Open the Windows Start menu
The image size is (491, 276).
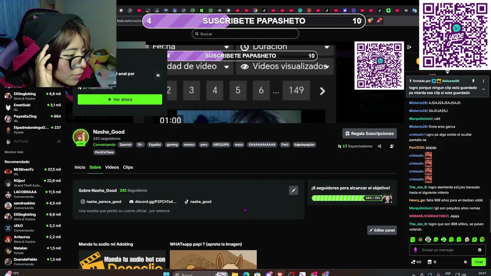click(166, 274)
